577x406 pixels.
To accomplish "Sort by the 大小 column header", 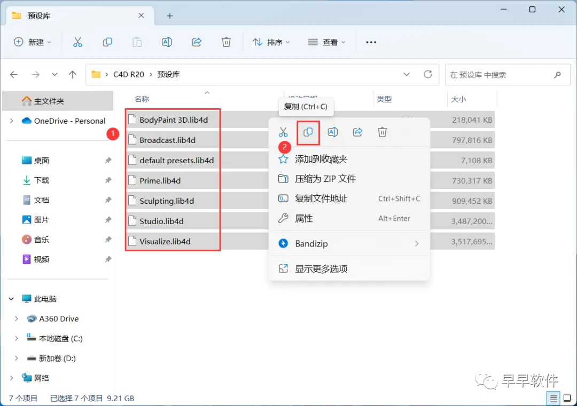I will [458, 99].
